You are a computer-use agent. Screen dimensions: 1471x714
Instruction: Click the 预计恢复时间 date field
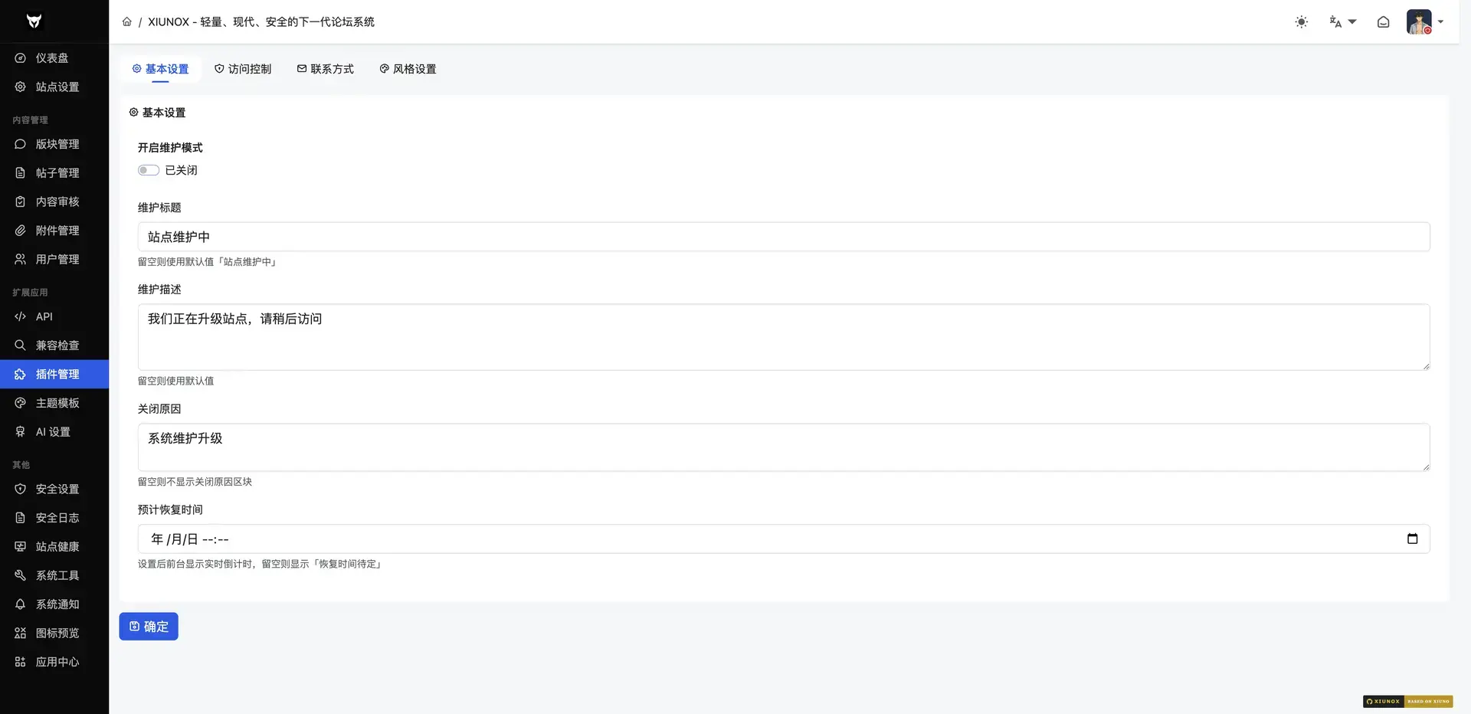point(784,539)
